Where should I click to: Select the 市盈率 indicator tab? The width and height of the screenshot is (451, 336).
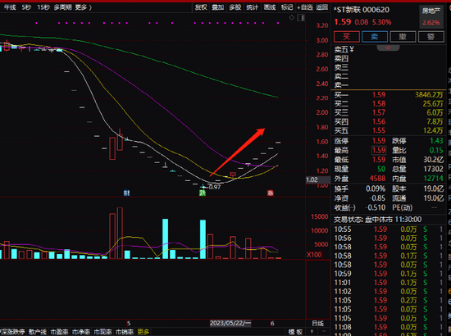(59, 332)
